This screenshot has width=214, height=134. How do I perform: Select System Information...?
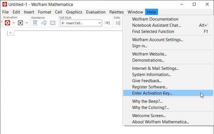coord(168,74)
